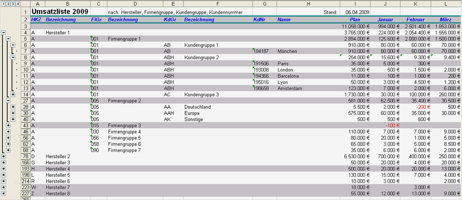This screenshot has height=200, width=462.
Task: Expand the Firmengruppe 3 group in row 43
Action: [8, 126]
